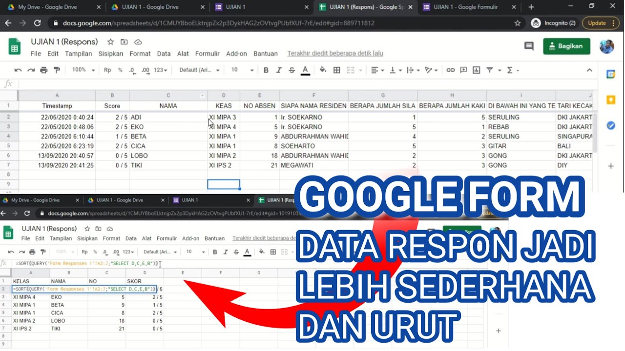
Task: Toggle italic in upper spreadsheet toolbar
Action: tap(279, 70)
